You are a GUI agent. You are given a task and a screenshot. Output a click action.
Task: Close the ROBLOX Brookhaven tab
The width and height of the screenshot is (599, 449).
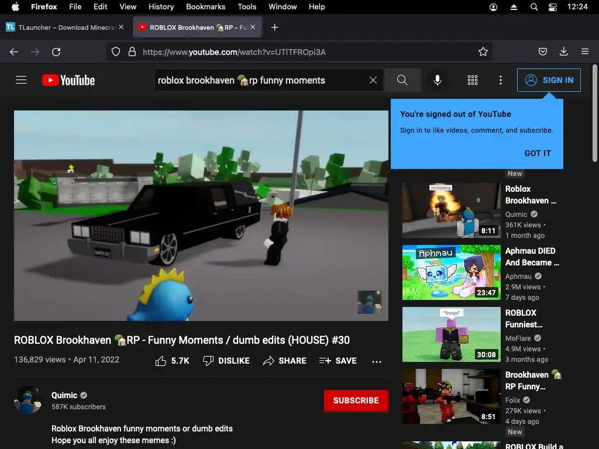tap(253, 27)
